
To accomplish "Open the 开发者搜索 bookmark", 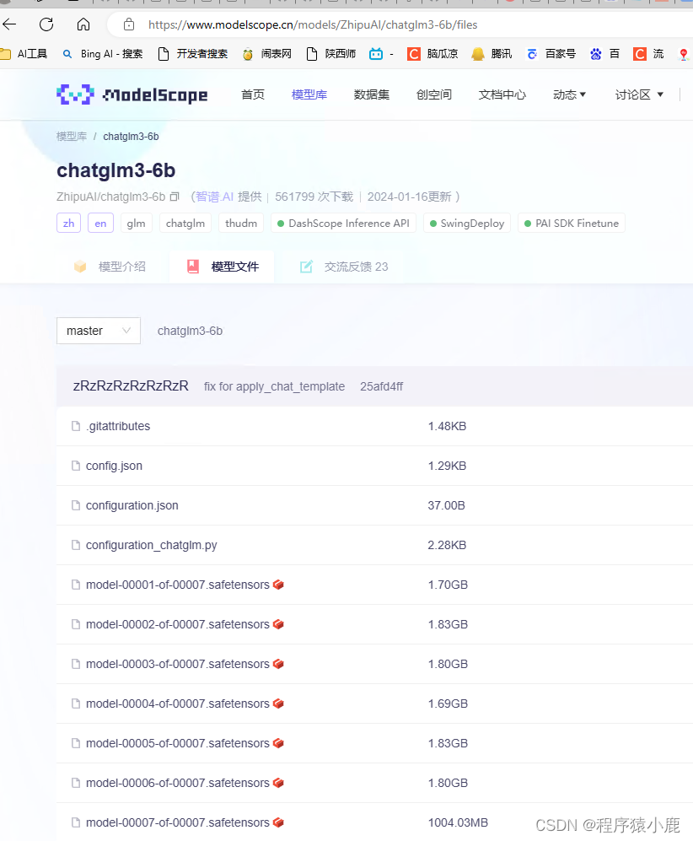I will (x=193, y=54).
